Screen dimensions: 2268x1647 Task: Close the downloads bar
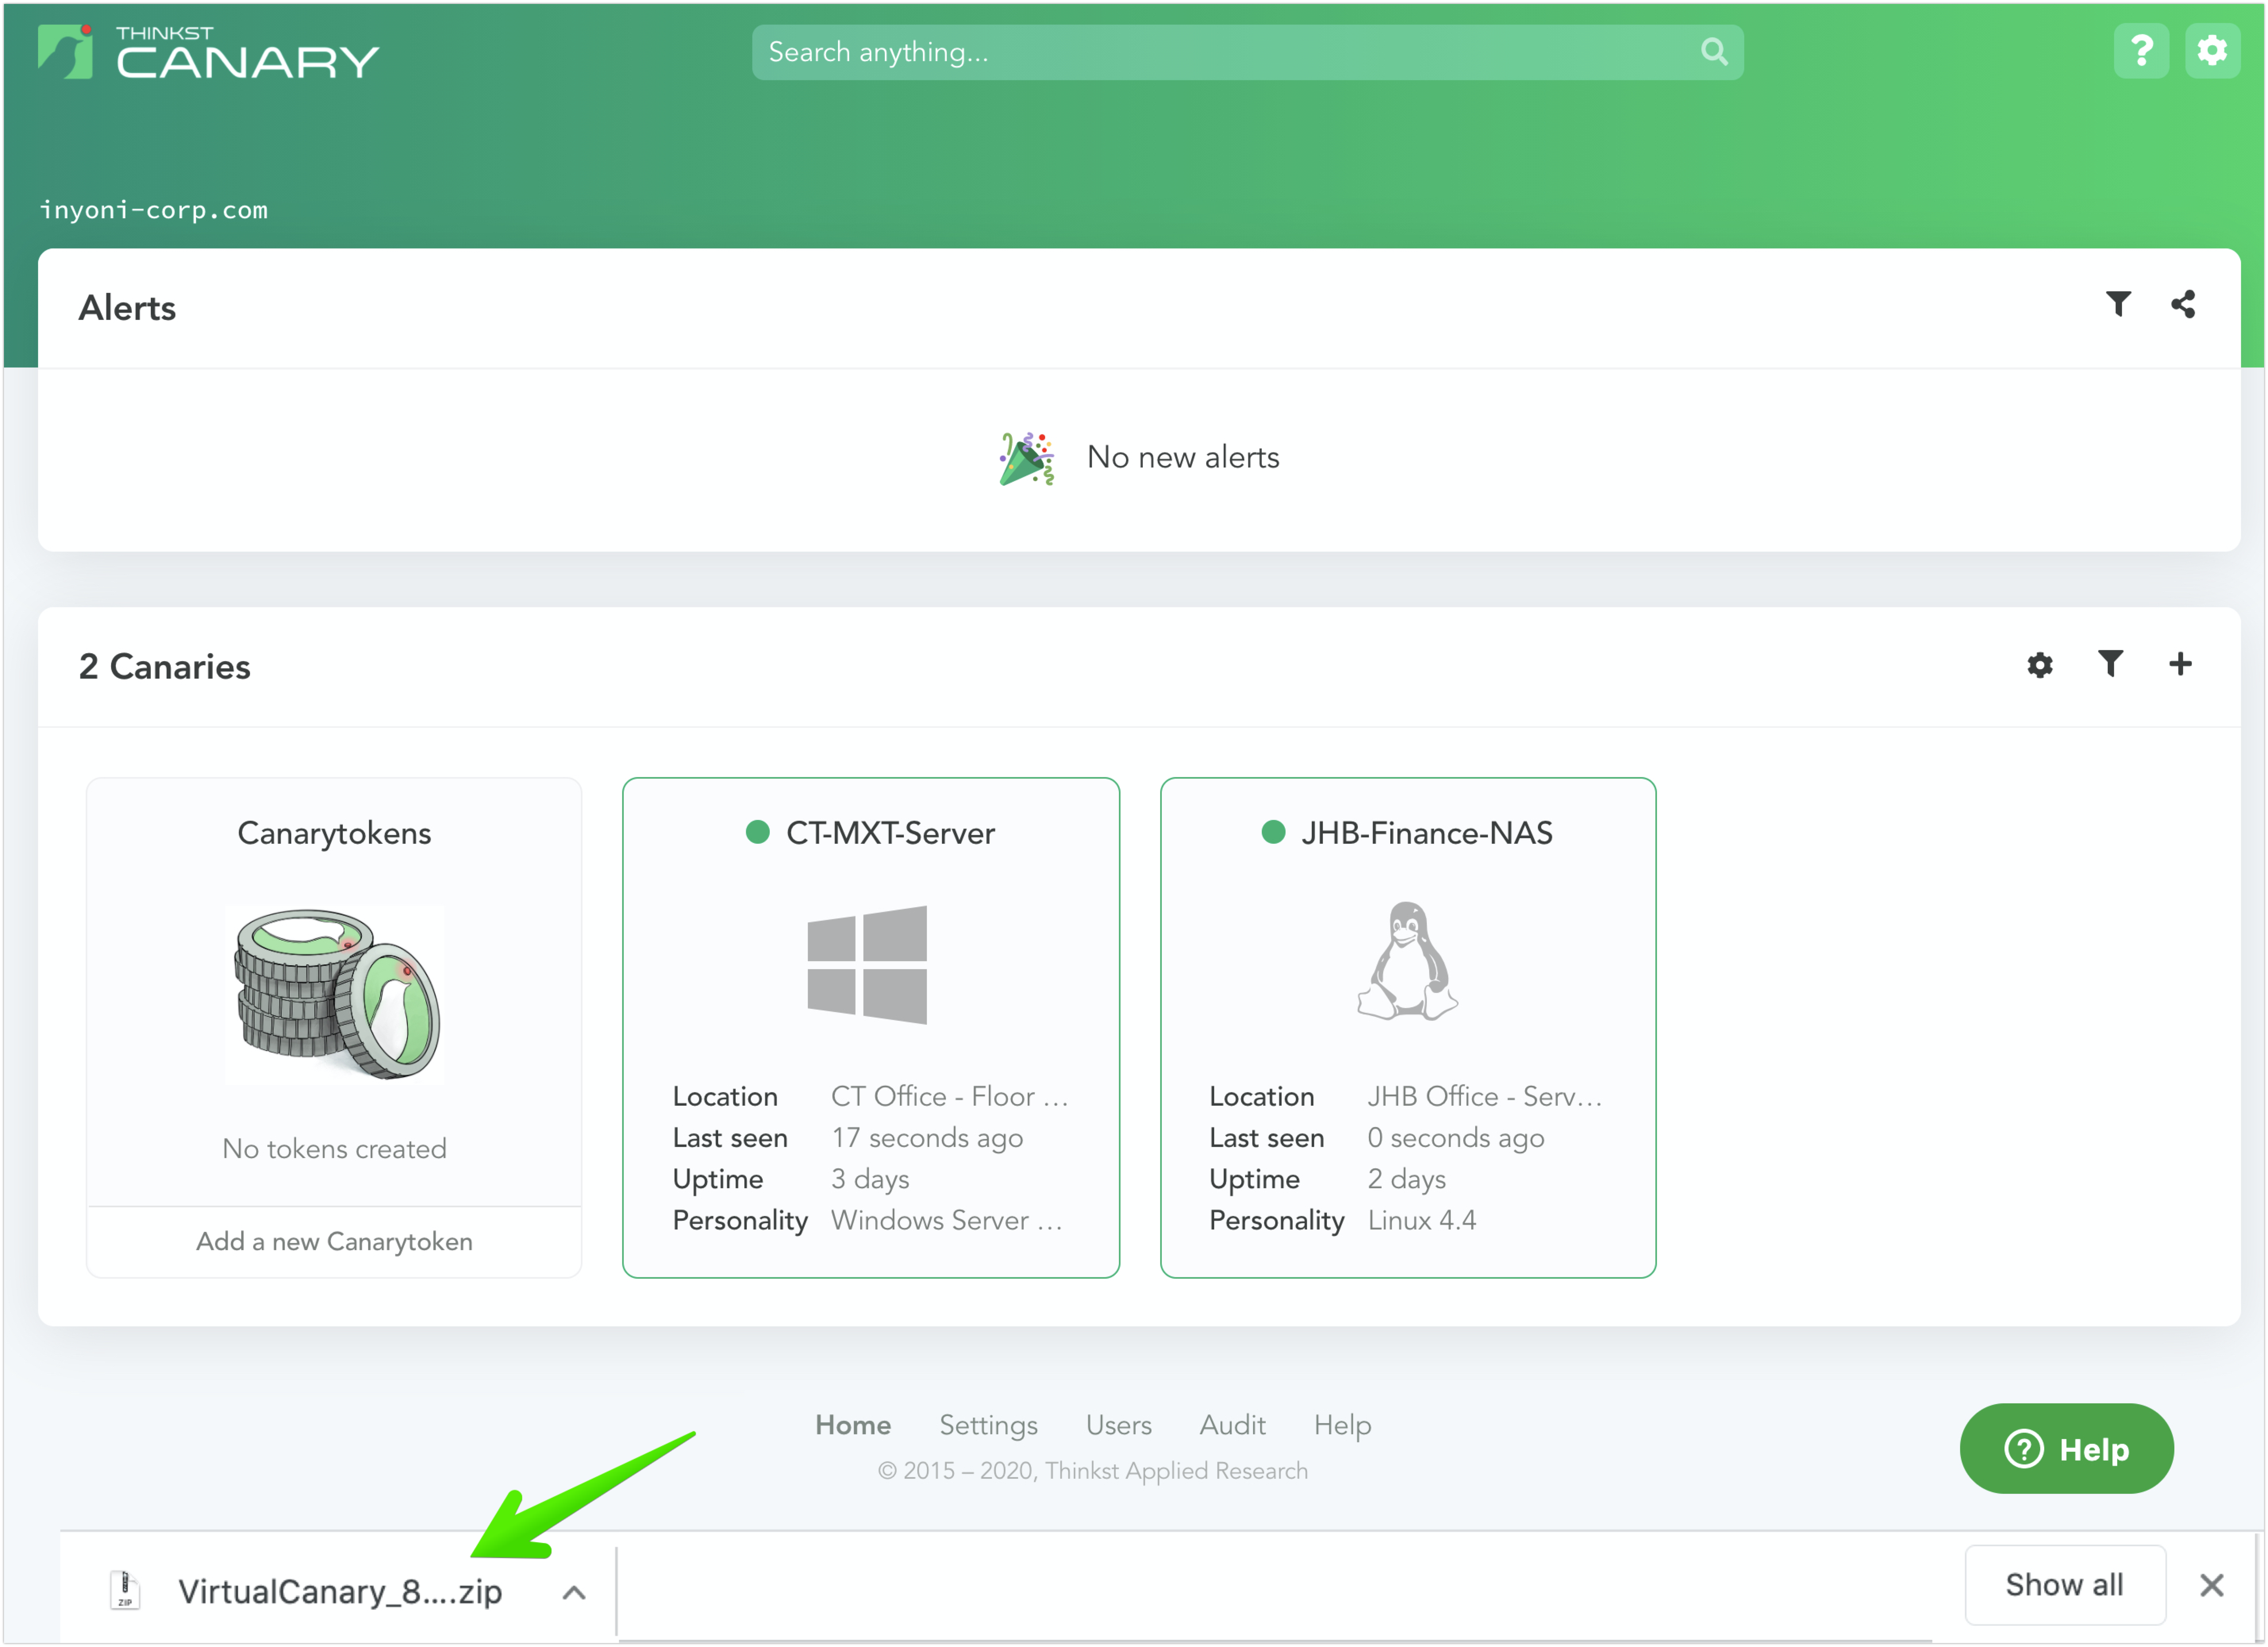pos(2212,1585)
